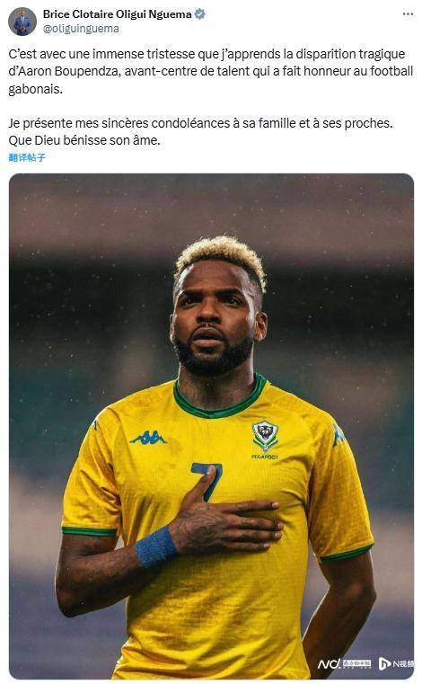Click the blue verified badge
Viewport: 422px width, 684px height.
[x=199, y=14]
